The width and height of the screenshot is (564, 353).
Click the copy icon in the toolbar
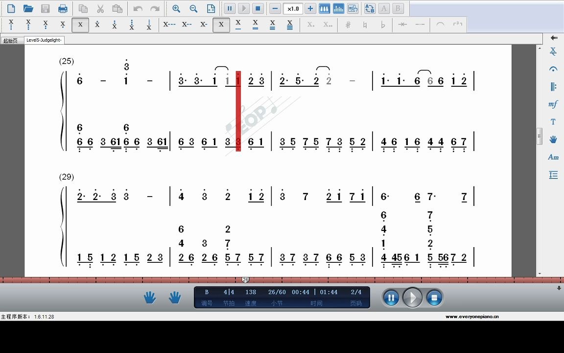83,8
